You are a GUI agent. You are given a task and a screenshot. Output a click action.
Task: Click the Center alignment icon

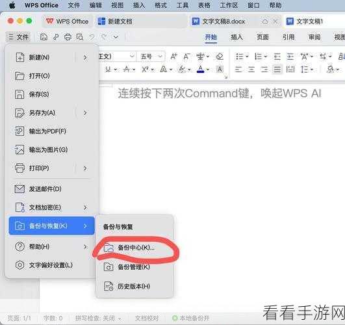251,70
